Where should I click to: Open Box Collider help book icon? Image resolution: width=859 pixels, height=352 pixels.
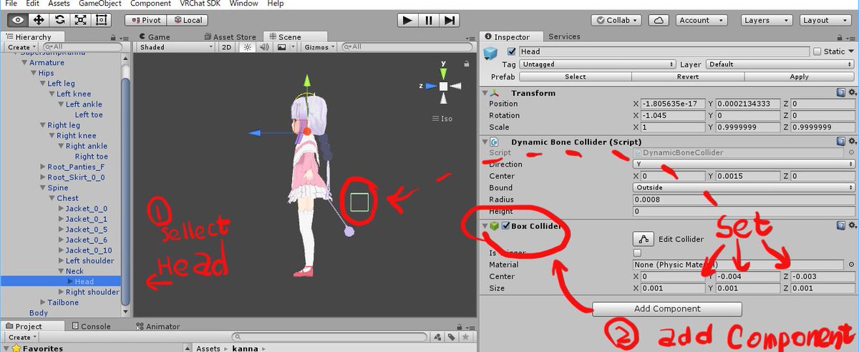pos(841,226)
